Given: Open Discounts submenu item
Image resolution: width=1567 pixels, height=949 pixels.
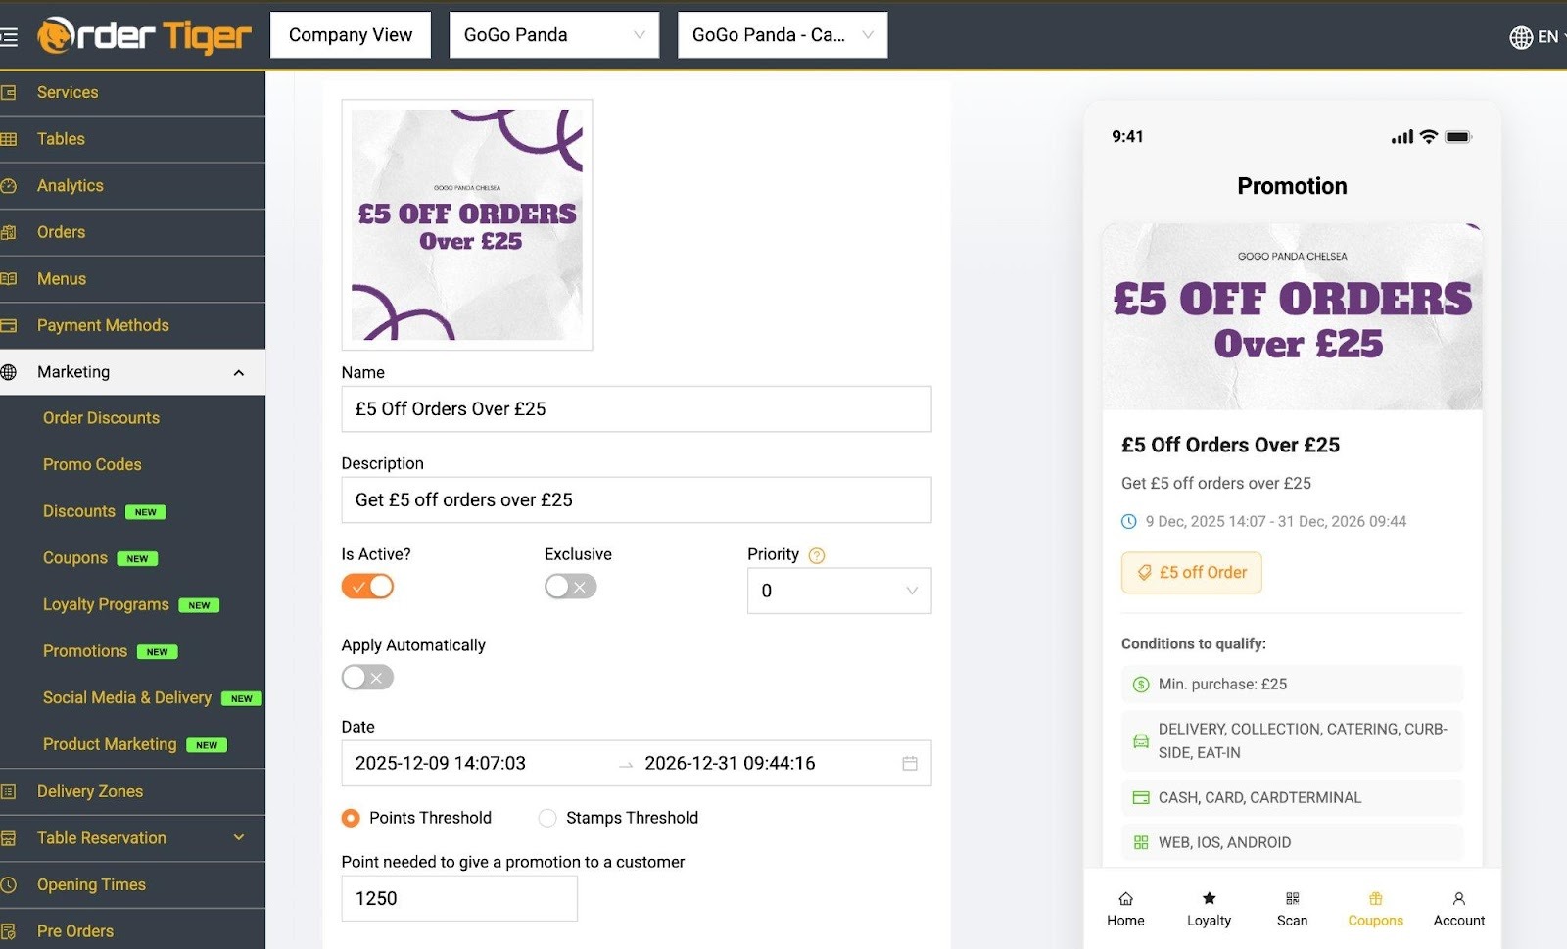Looking at the screenshot, I should point(79,511).
